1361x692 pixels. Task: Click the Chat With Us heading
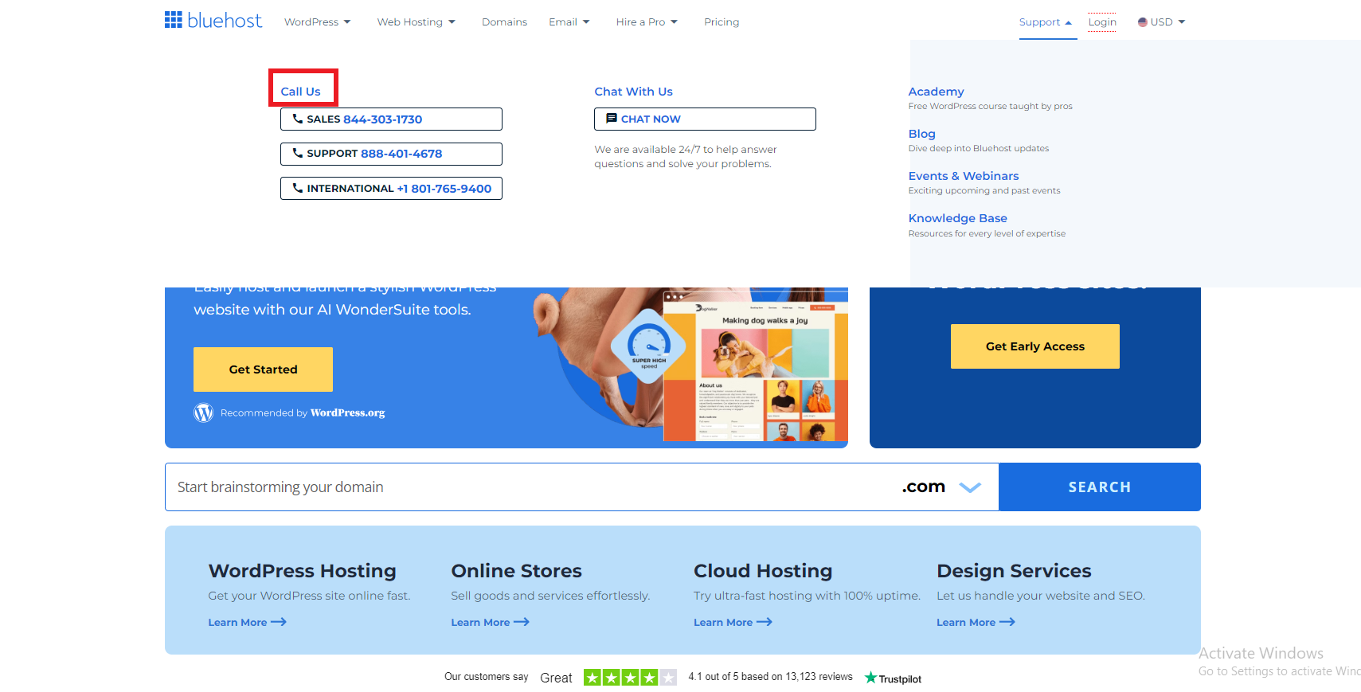[x=633, y=92]
